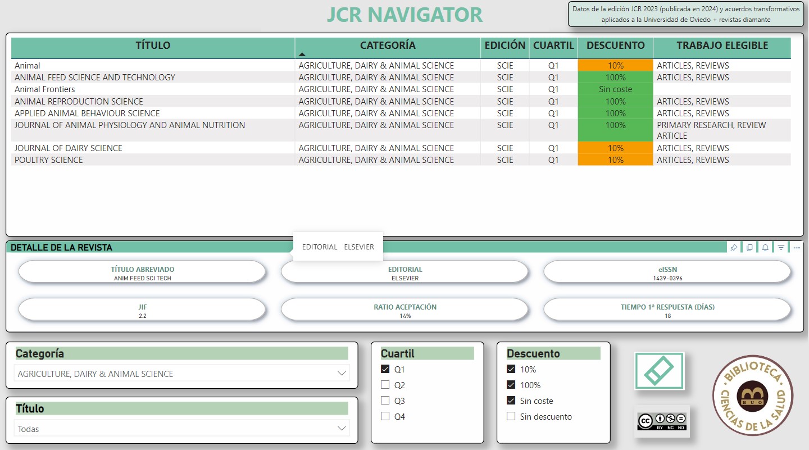
Task: Click the copy visual icon
Action: pyautogui.click(x=749, y=248)
